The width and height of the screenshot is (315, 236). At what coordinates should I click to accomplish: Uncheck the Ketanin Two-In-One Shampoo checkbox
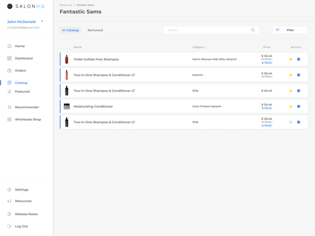[298, 75]
